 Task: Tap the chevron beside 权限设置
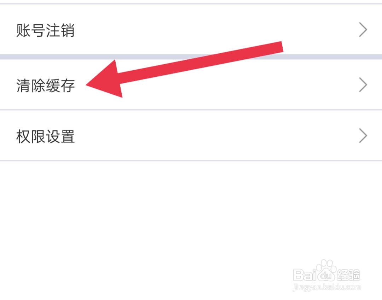click(363, 136)
